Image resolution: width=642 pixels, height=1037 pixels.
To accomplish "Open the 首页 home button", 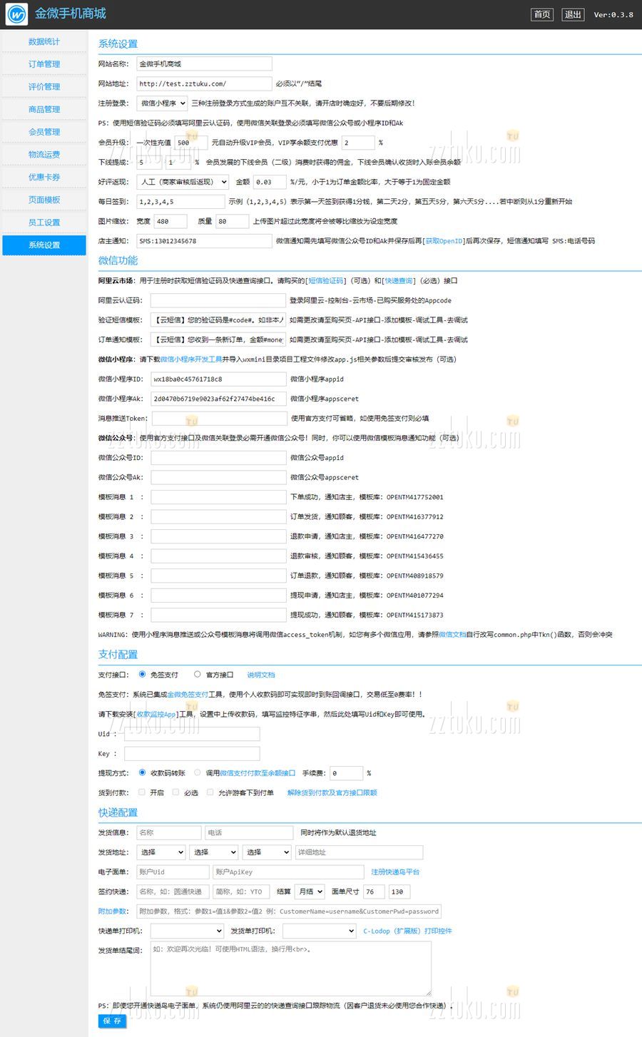I will point(542,14).
